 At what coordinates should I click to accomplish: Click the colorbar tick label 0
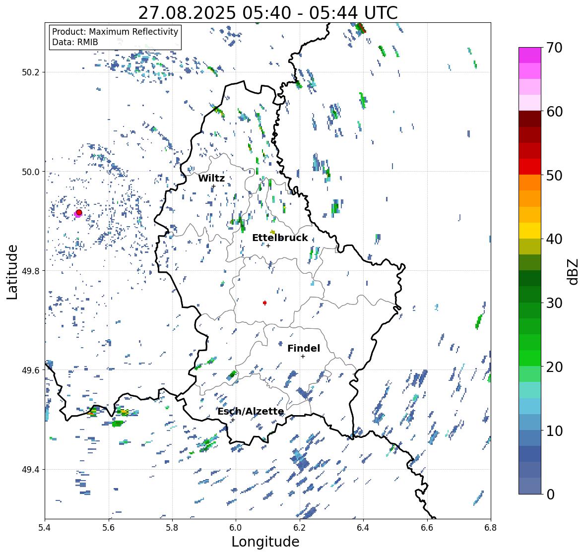point(550,494)
